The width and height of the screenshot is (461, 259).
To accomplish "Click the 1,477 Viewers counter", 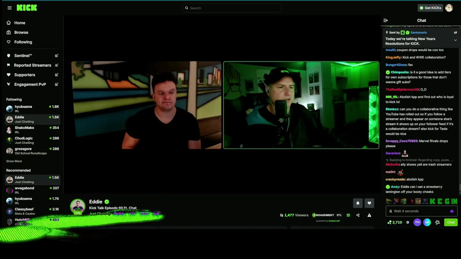I will pyautogui.click(x=294, y=215).
